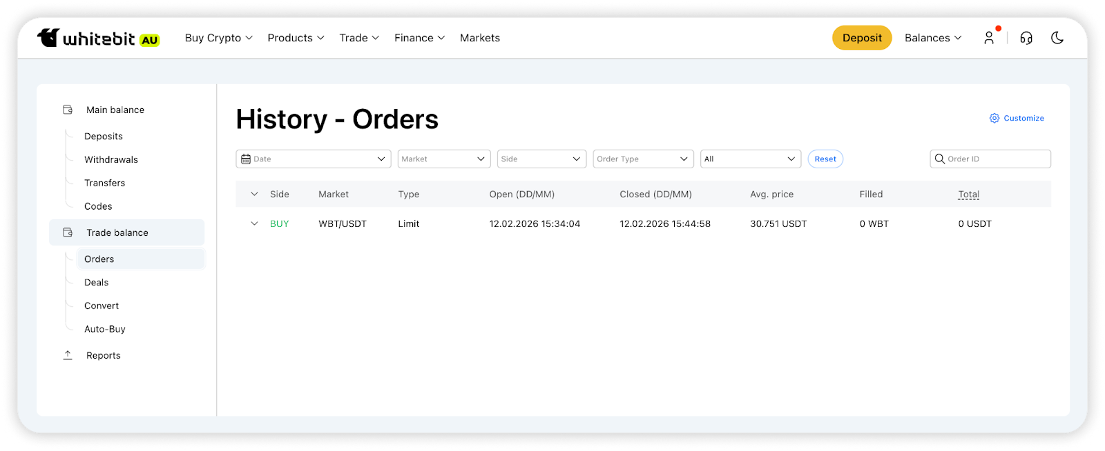Open the Buy Crypto menu
Image resolution: width=1105 pixels, height=451 pixels.
pyautogui.click(x=218, y=38)
